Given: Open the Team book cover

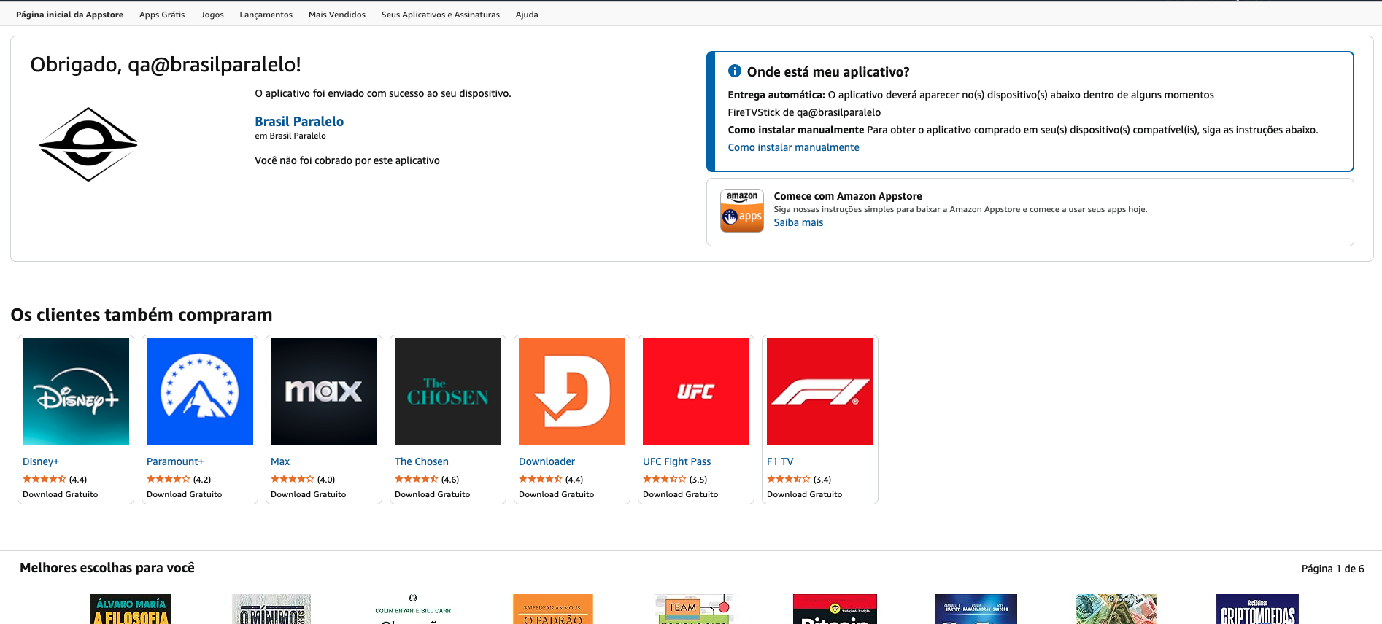Looking at the screenshot, I should [695, 609].
